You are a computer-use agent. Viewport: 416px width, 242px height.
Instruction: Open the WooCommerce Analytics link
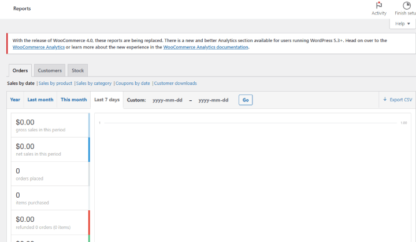click(x=39, y=47)
